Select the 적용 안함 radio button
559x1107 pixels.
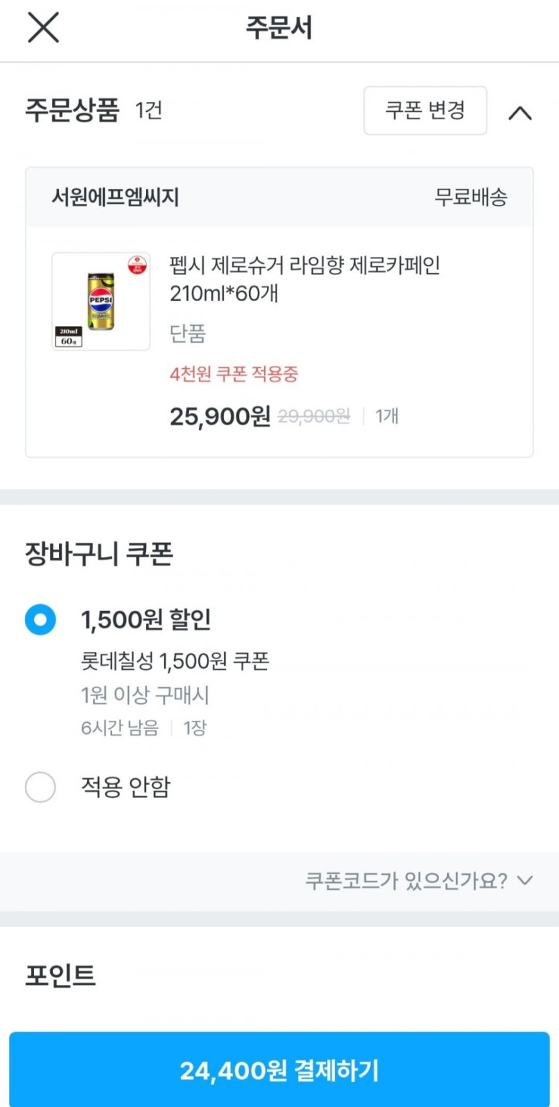pos(40,786)
